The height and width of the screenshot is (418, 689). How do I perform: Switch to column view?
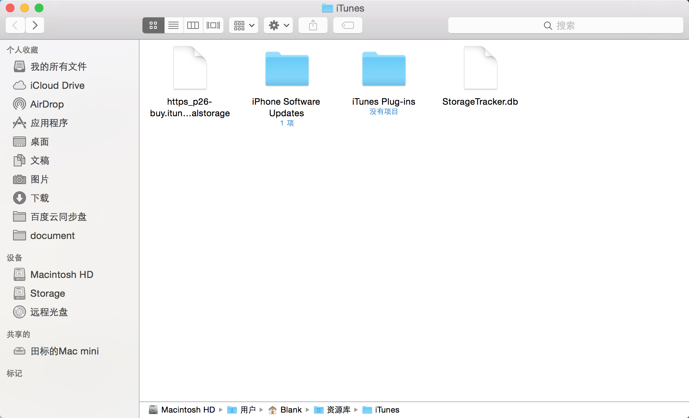click(x=193, y=25)
